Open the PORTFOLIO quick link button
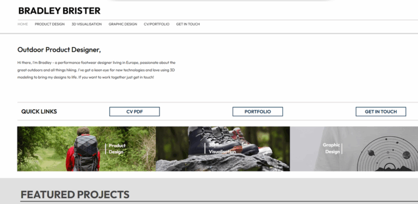 (x=257, y=112)
